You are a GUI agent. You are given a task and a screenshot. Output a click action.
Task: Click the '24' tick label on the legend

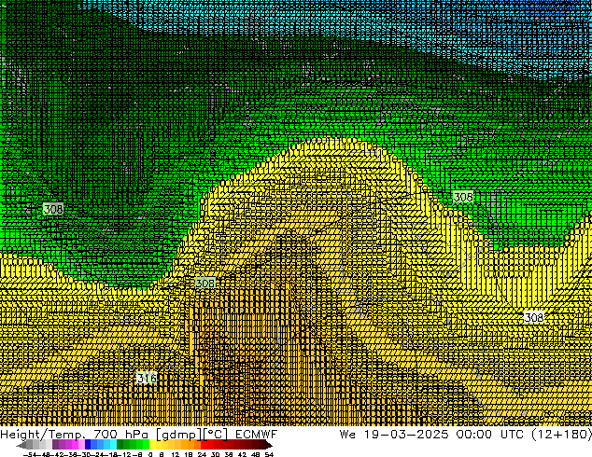point(202,454)
